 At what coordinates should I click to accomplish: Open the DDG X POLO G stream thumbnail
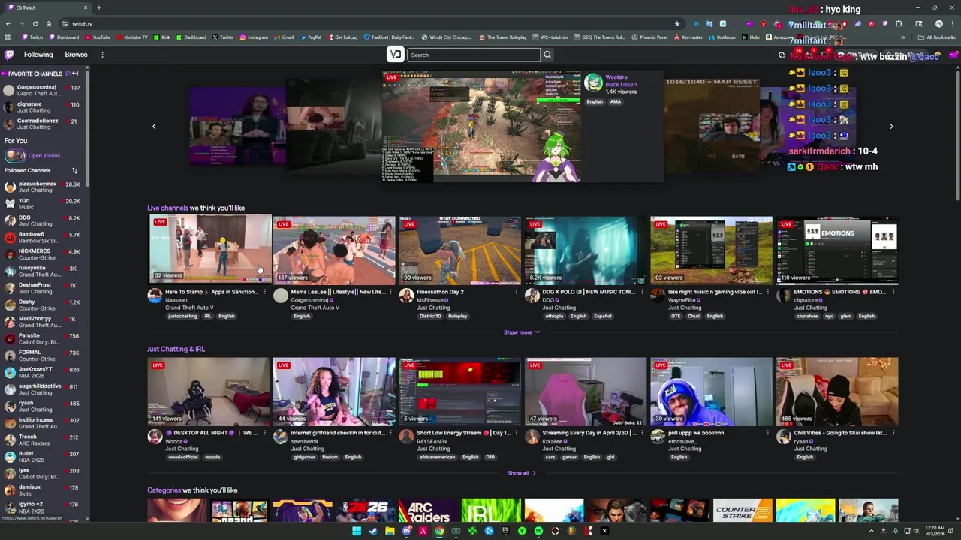click(x=585, y=250)
